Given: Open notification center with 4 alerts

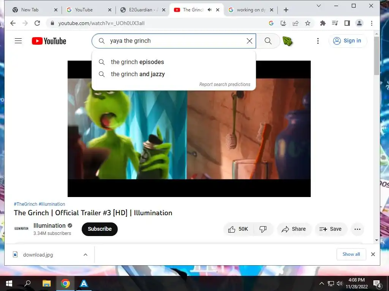Looking at the screenshot, I should (377, 284).
